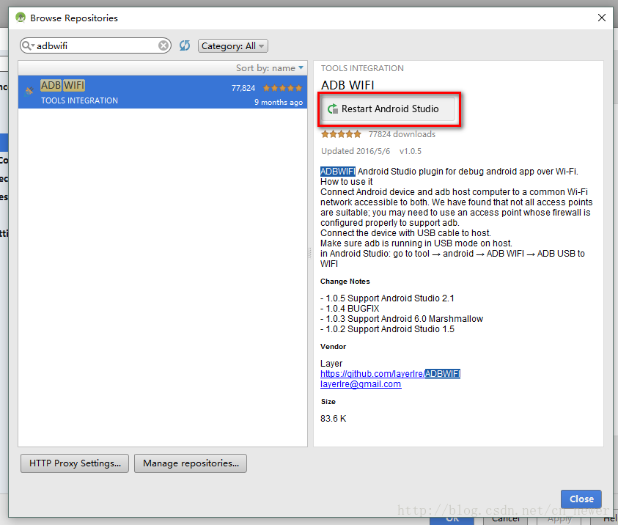This screenshot has width=618, height=525.
Task: Open the Category: All dropdown
Action: (233, 45)
